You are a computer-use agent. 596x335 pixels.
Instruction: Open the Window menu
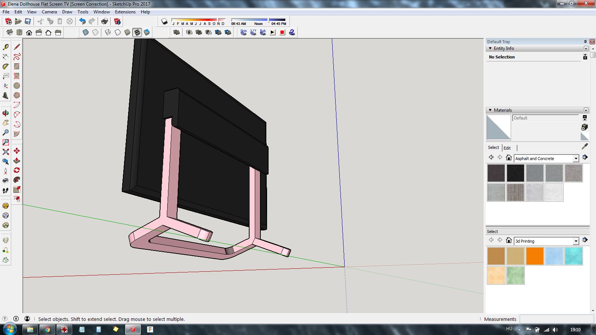tap(101, 12)
